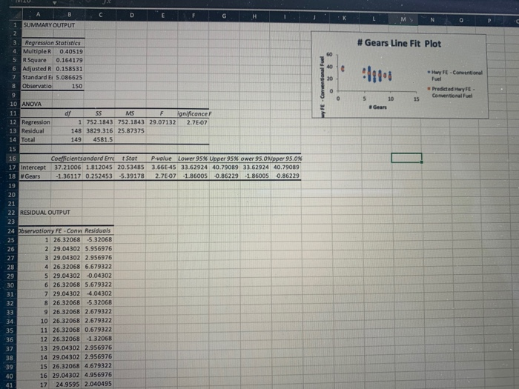
Task: Select Intercept standard error 1.812045
Action: 99,167
